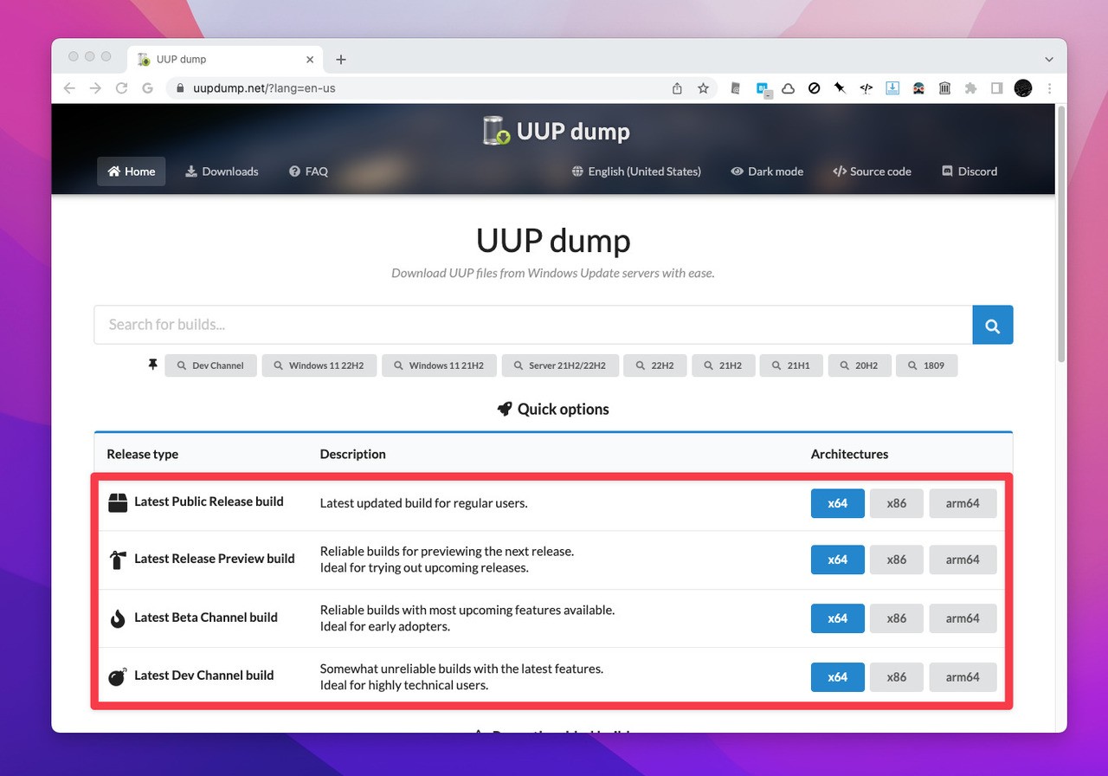Viewport: 1108px width, 776px height.
Task: Click the flame icon beside Latest Beta Channel
Action: tap(117, 618)
